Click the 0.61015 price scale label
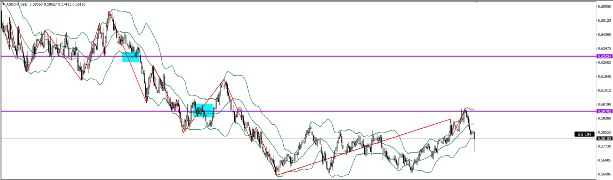The image size is (613, 180). point(604,91)
